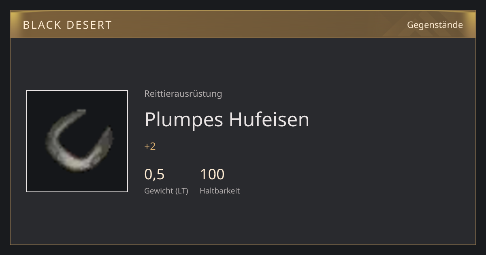Screen dimensions: 486x255
Task: Select the Gewicht (LT) label
Action: pyautogui.click(x=166, y=191)
